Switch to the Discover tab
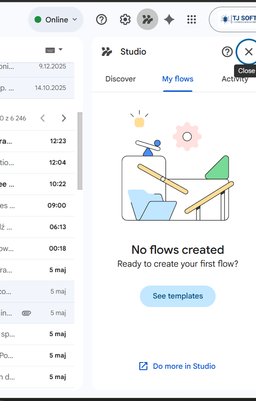The height and width of the screenshot is (401, 256). [x=121, y=79]
